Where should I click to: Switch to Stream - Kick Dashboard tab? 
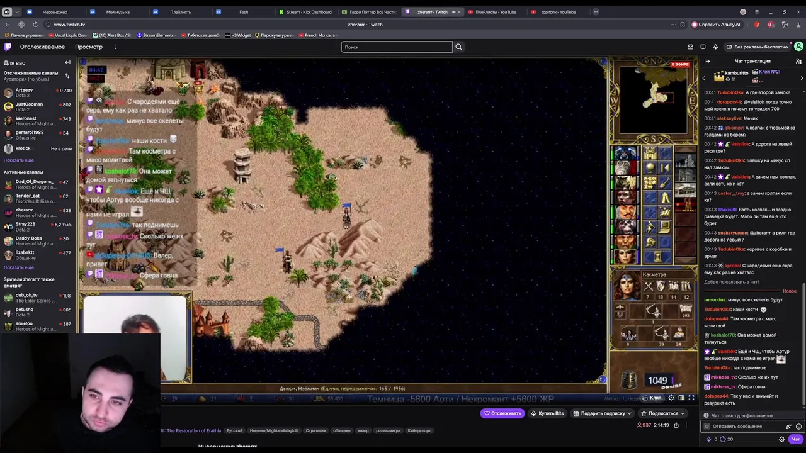(x=307, y=12)
